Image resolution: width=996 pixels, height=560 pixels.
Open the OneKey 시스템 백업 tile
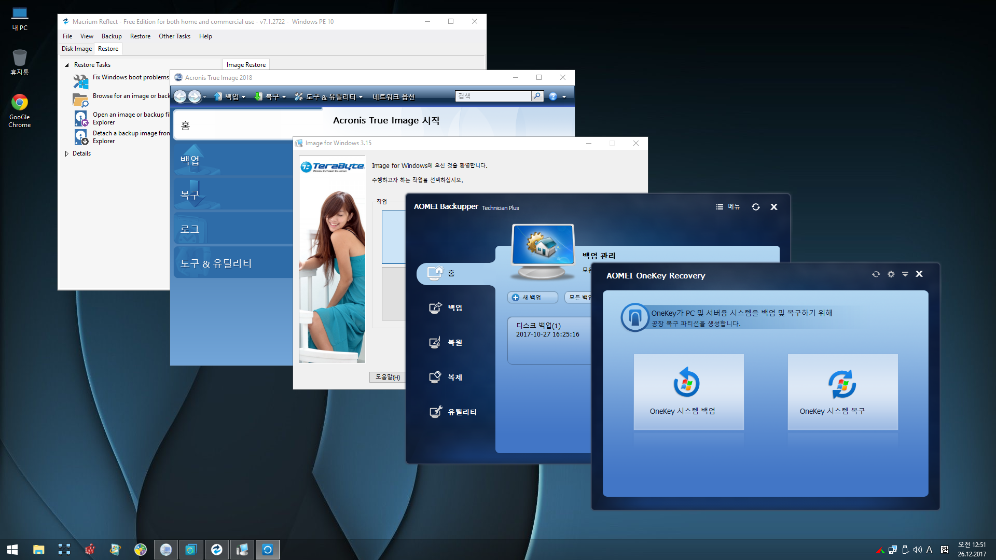pos(688,392)
